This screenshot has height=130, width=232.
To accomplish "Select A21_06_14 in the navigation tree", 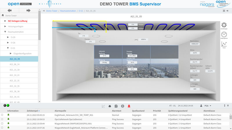I will click(14, 64).
